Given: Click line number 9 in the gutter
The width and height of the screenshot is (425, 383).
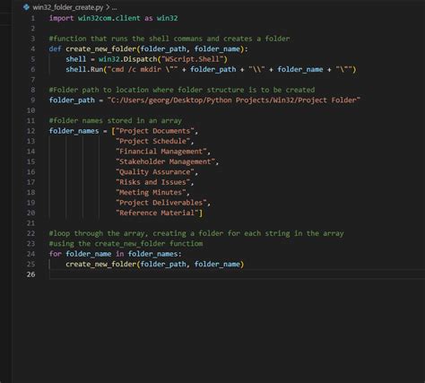Looking at the screenshot, I should [33, 100].
